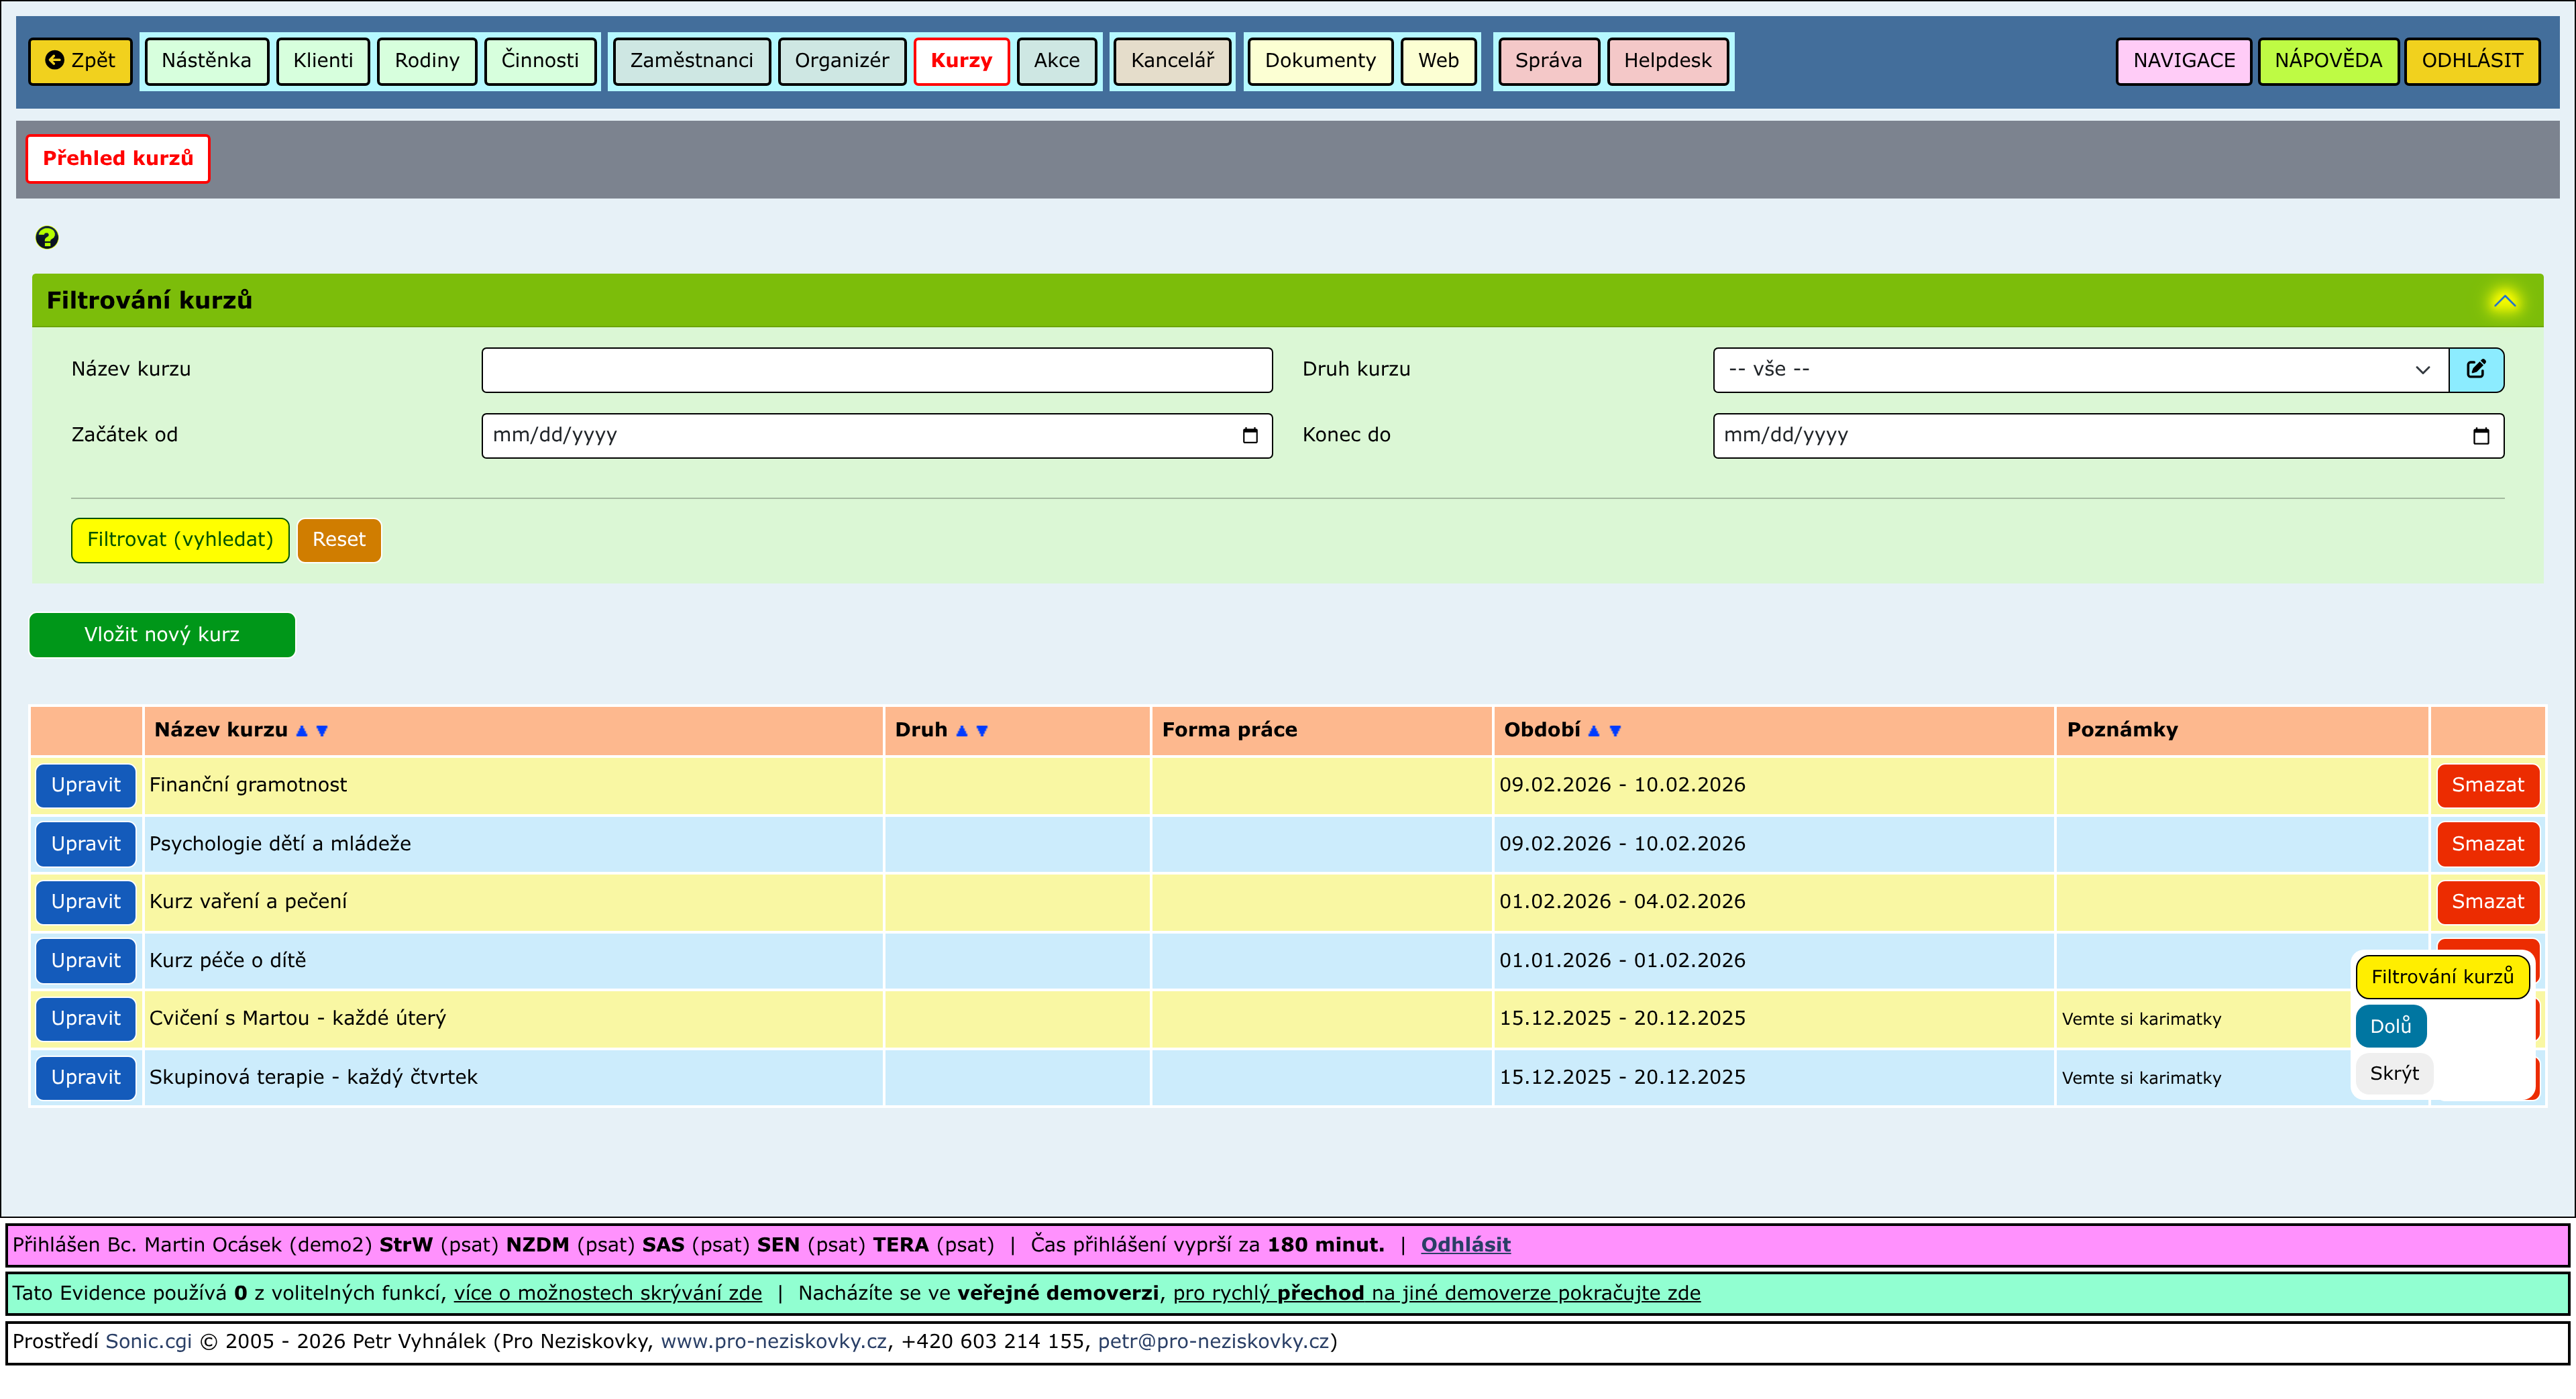The width and height of the screenshot is (2576, 1399).
Task: Sort Druh column descending arrow
Action: 982,731
